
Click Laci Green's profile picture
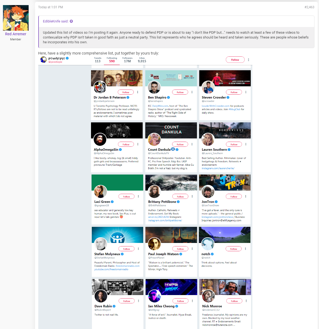pyautogui.click(x=101, y=191)
